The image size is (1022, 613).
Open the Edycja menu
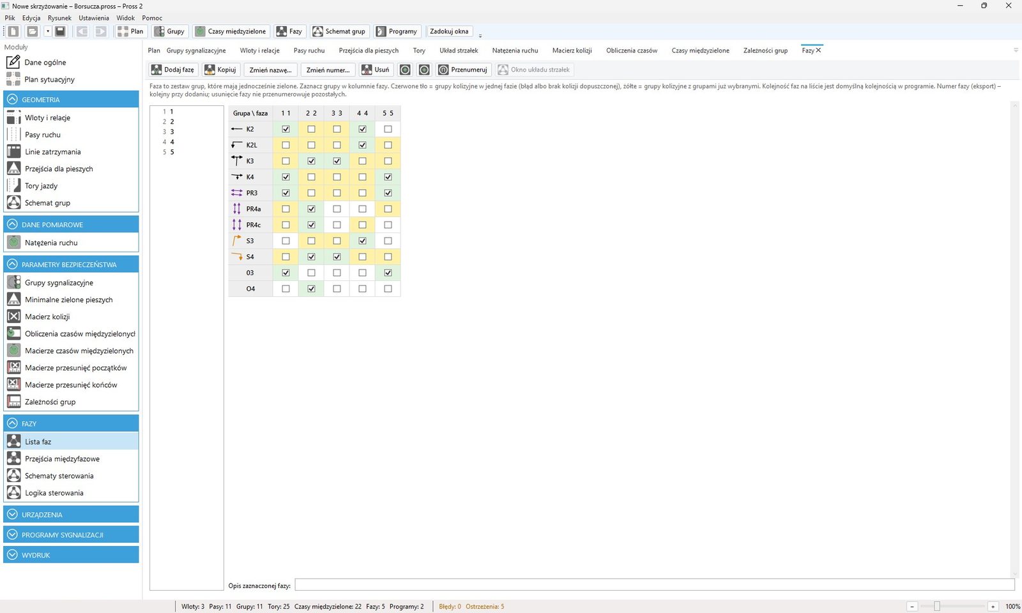point(31,18)
